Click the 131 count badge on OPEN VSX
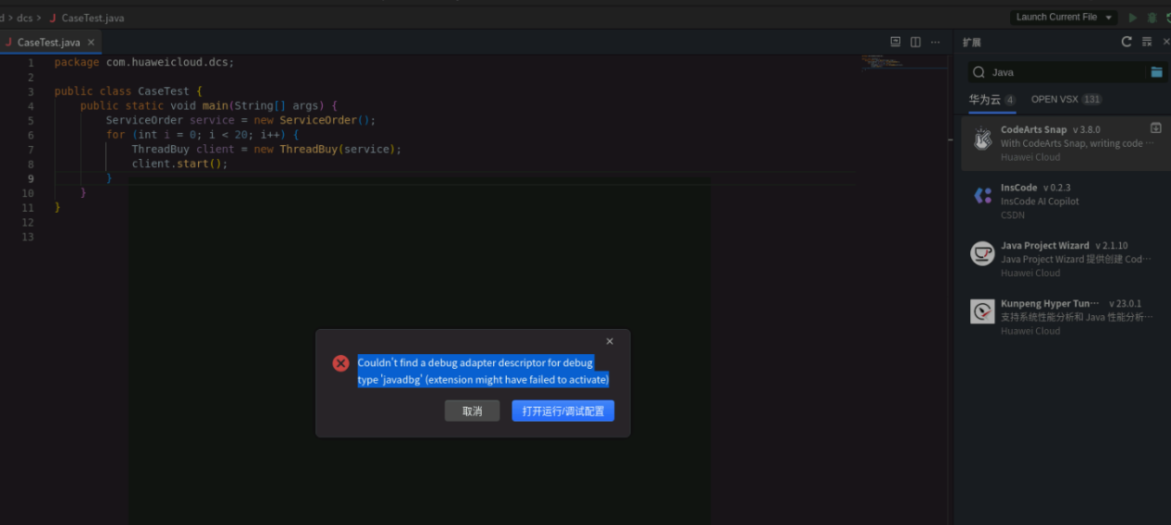Image resolution: width=1171 pixels, height=525 pixels. pyautogui.click(x=1091, y=99)
